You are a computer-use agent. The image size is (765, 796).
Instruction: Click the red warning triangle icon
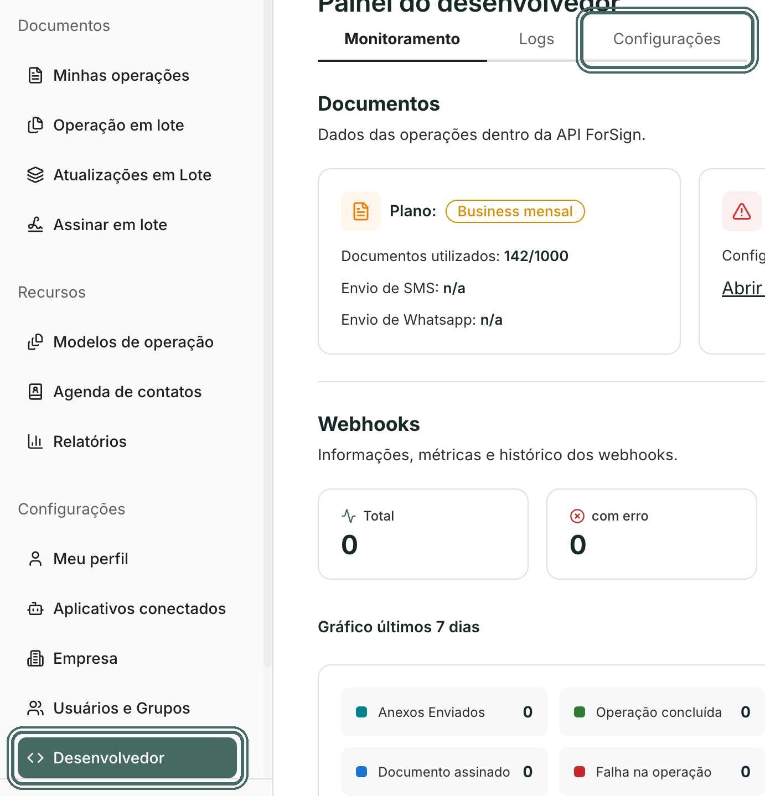pyautogui.click(x=742, y=211)
